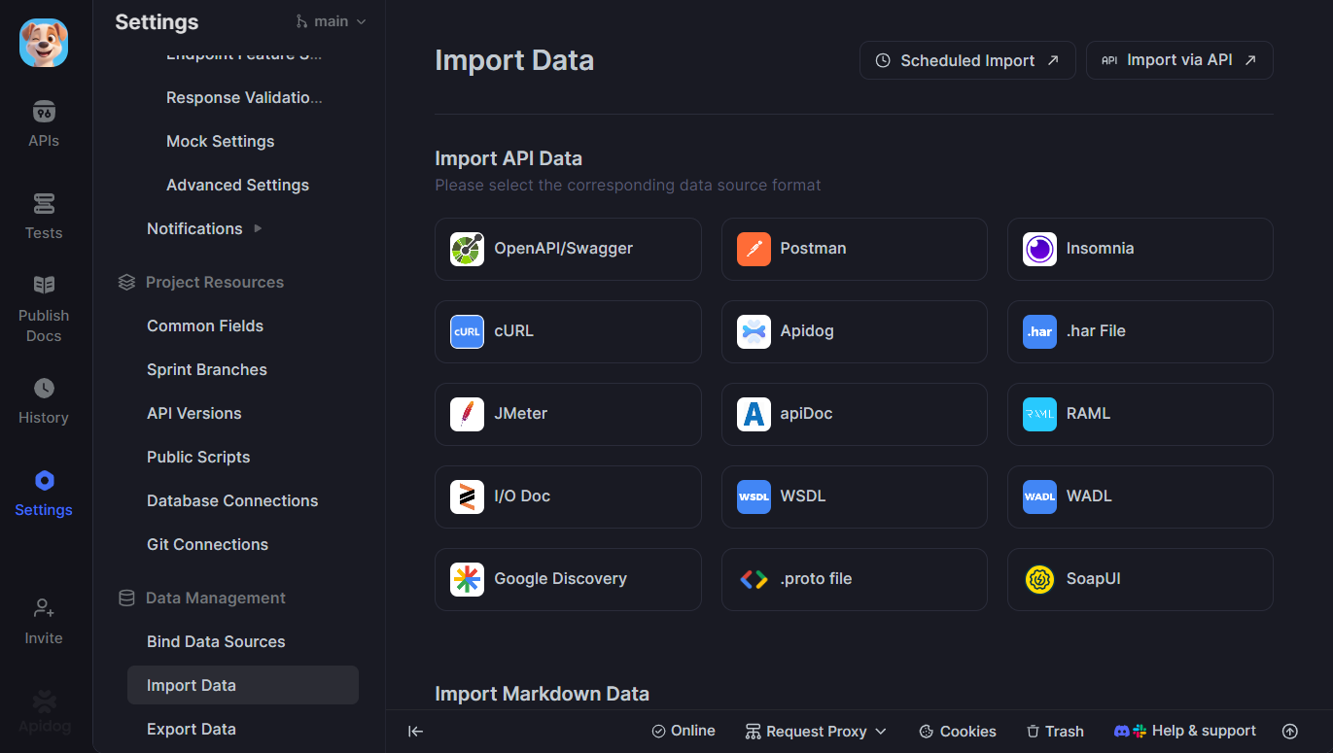
Task: View History using the clock sidebar icon
Action: 43,398
